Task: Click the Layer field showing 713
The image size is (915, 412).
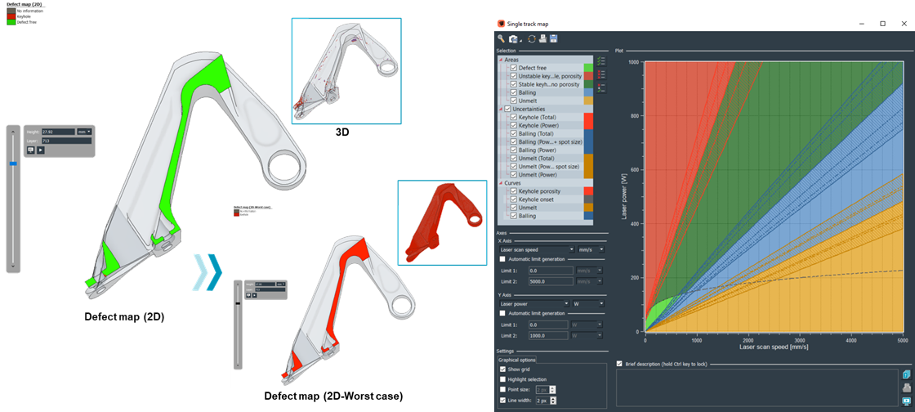Action: (66, 141)
